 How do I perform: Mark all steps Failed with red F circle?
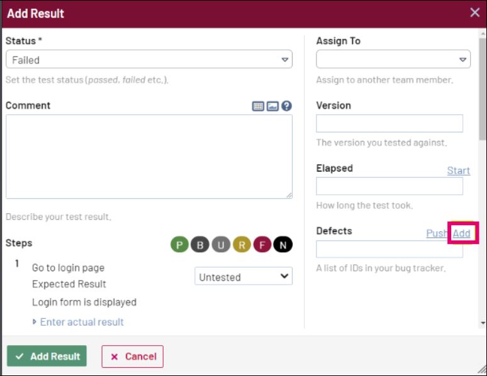coord(262,245)
